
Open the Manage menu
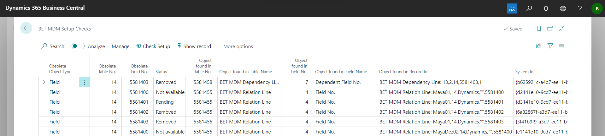[120, 46]
